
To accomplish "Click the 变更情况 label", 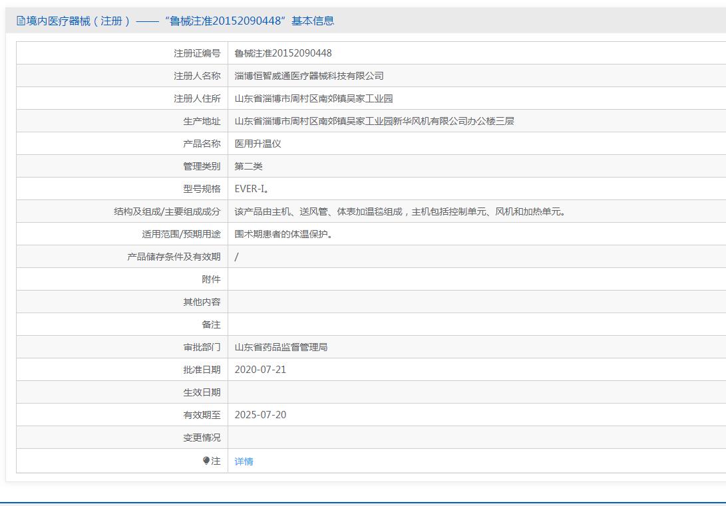I will [x=202, y=438].
